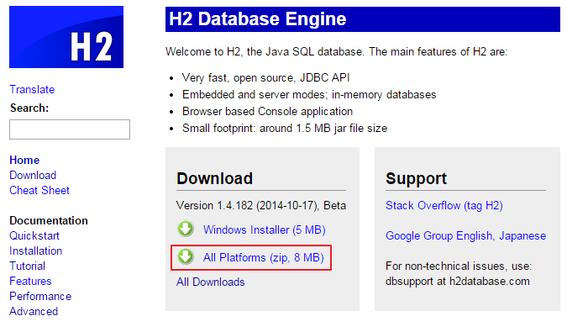Go to Home in sidebar
567x327 pixels.
pyautogui.click(x=24, y=160)
